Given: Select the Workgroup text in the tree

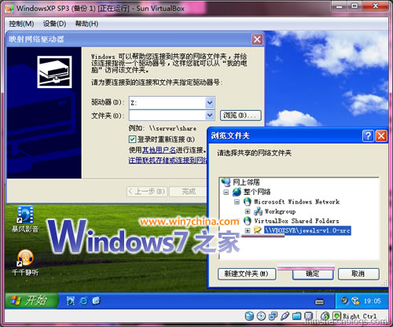Looking at the screenshot, I should (x=280, y=211).
